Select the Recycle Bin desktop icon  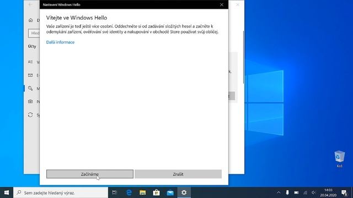pyautogui.click(x=340, y=159)
